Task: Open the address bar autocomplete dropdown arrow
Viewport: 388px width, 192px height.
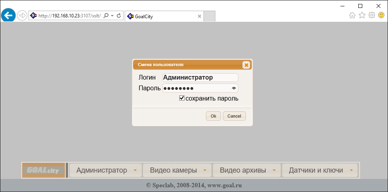Action: point(112,16)
